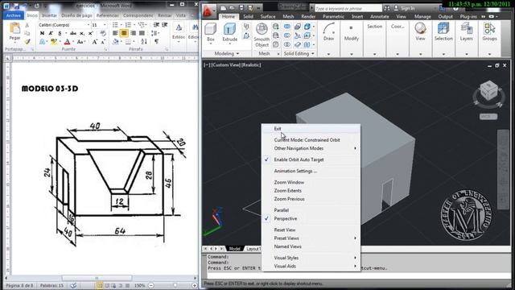Viewport: 515px width, 290px height.
Task: Justify text in Word paragraph group
Action: pyautogui.click(x=142, y=33)
